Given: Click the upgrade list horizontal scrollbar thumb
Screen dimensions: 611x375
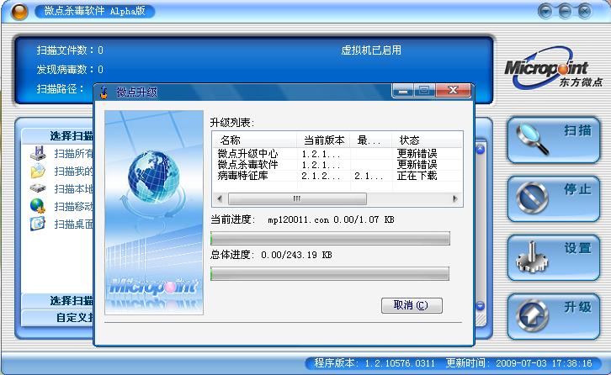Looking at the screenshot, I should click(297, 198).
